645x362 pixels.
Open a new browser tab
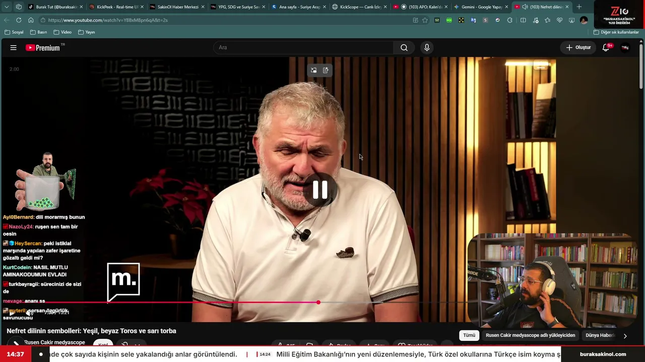point(579,7)
